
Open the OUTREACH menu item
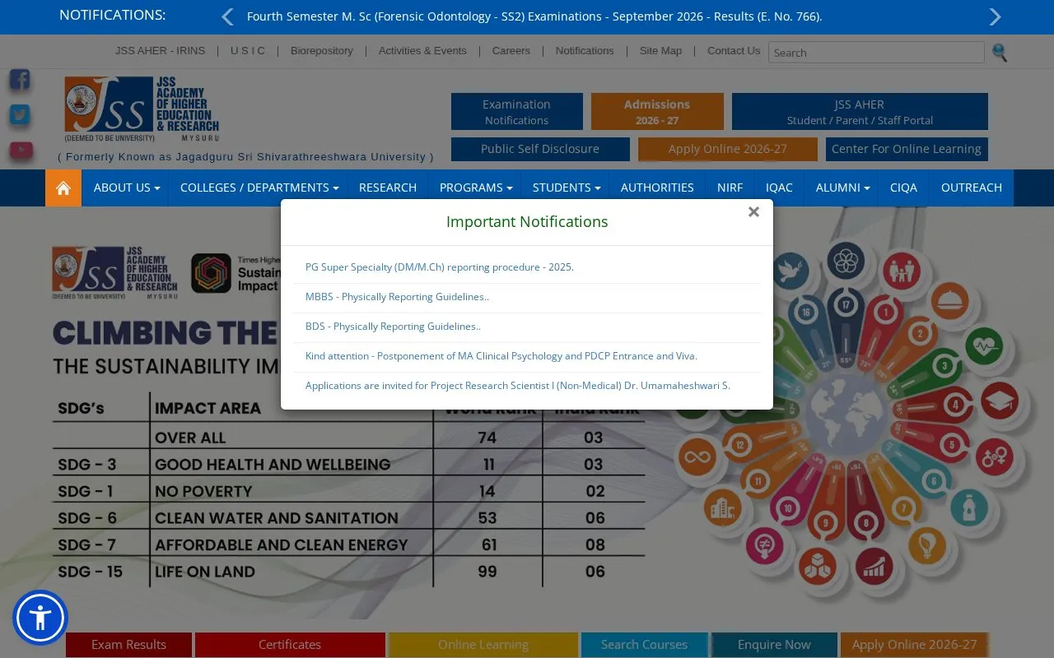(x=972, y=188)
